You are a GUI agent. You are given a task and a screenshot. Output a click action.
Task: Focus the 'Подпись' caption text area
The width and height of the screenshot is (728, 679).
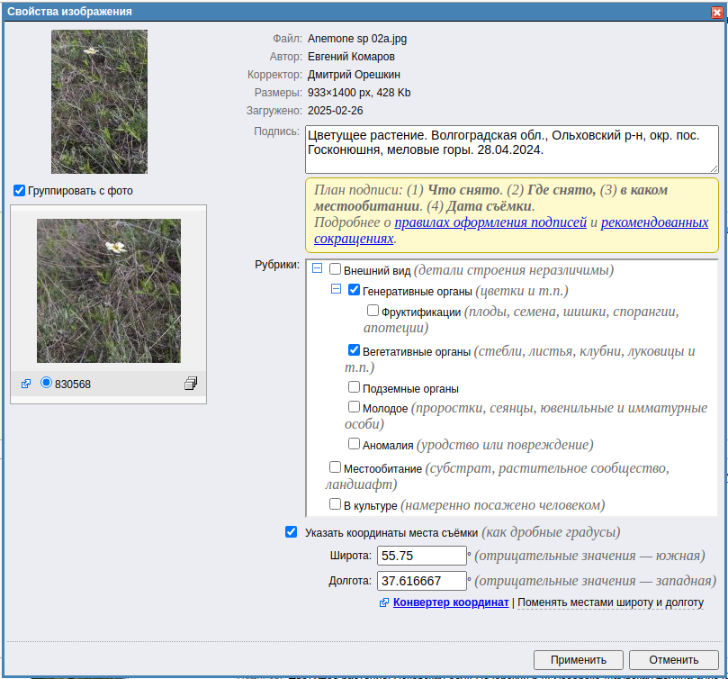[x=512, y=149]
